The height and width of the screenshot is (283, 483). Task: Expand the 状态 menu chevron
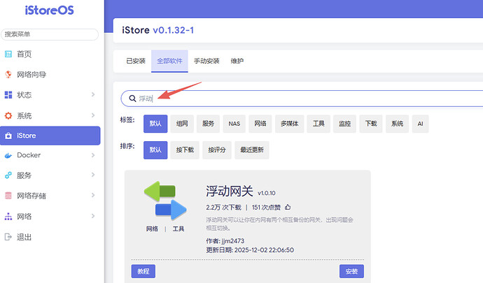(x=93, y=94)
